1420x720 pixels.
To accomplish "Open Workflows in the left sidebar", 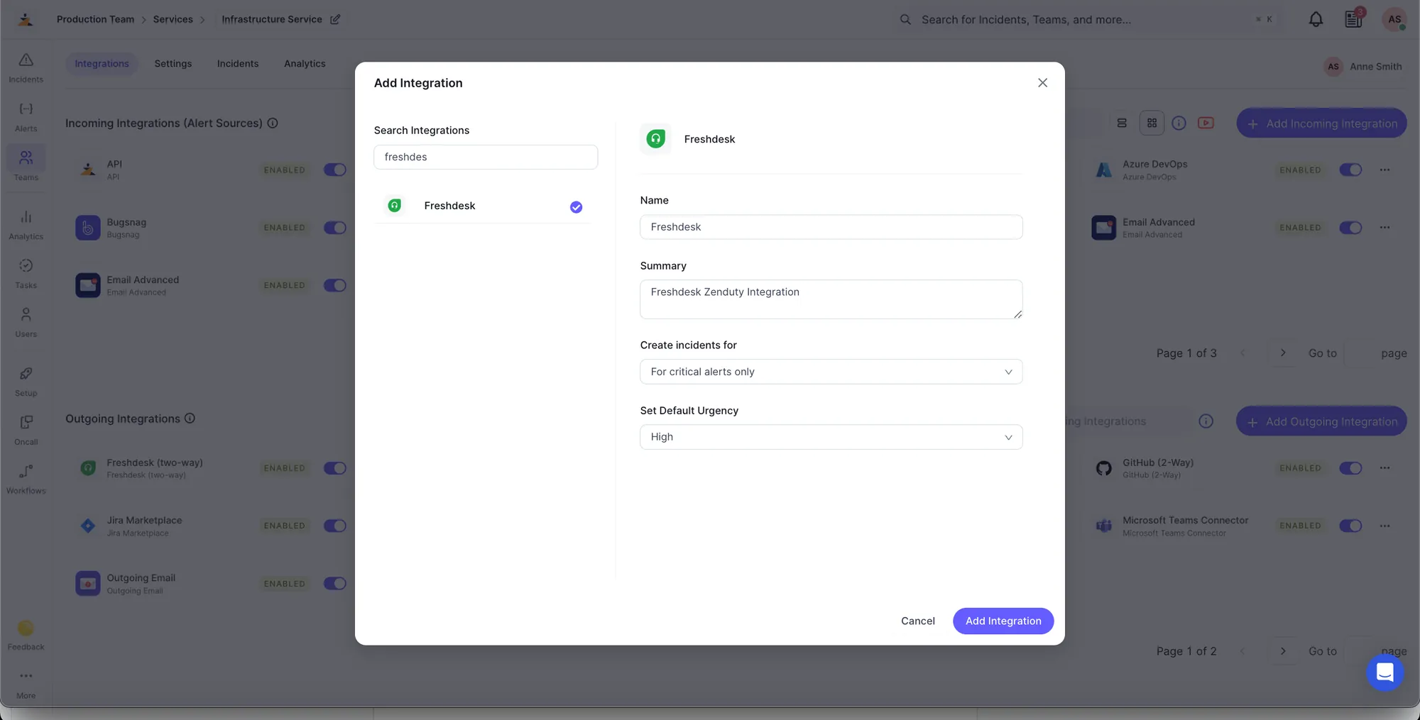I will [26, 480].
